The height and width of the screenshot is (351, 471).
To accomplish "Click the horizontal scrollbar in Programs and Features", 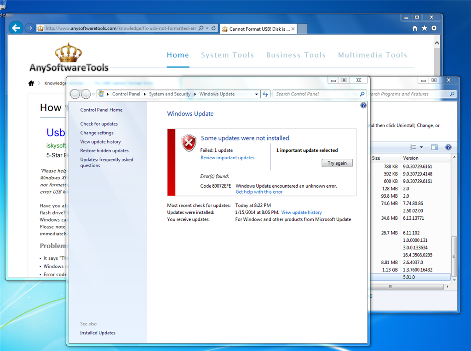I will click(x=390, y=286).
